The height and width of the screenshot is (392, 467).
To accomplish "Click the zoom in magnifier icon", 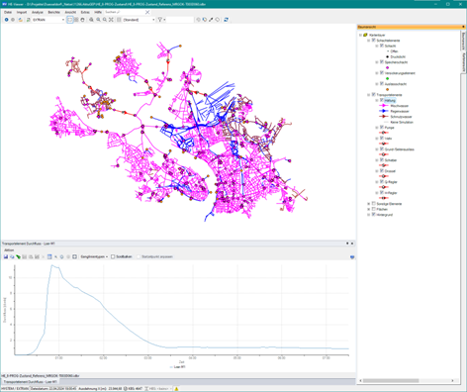I will point(98,20).
